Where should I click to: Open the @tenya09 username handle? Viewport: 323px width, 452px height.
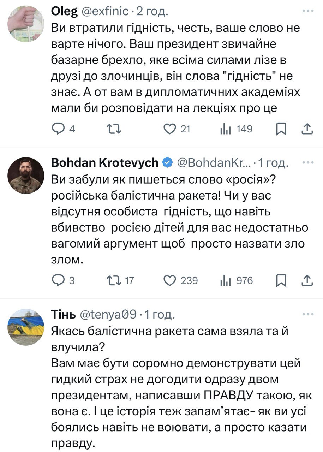(x=110, y=314)
